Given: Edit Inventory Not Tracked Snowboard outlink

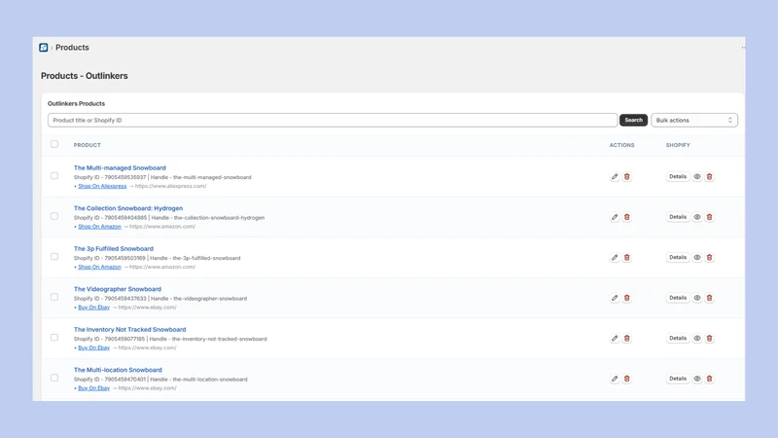Looking at the screenshot, I should click(x=615, y=338).
